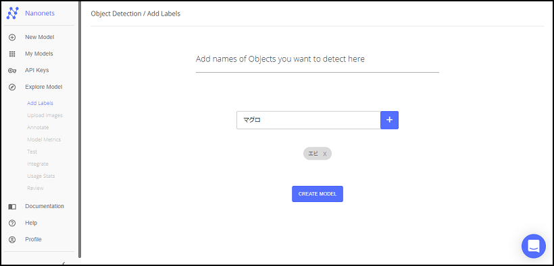Open the Documentation book icon
Screen dimensions: 554x266
[x=12, y=207]
